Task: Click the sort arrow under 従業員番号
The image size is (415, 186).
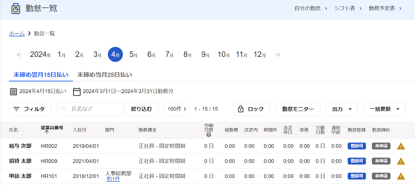Action: click(x=47, y=132)
